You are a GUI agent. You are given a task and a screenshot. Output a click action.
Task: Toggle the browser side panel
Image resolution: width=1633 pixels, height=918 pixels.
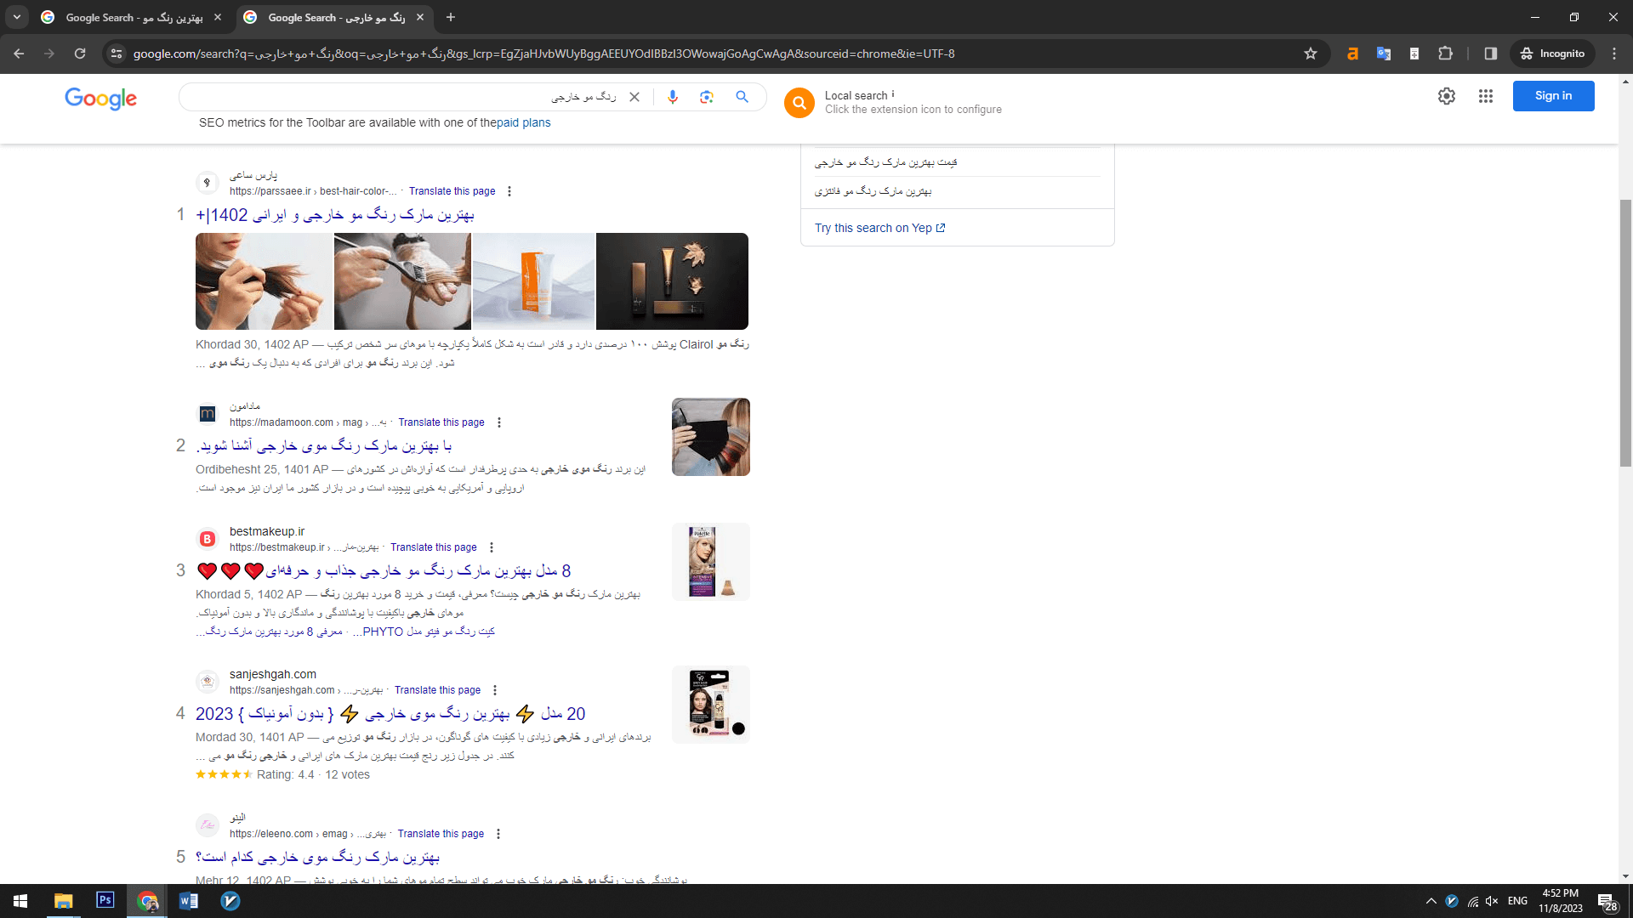coord(1491,54)
